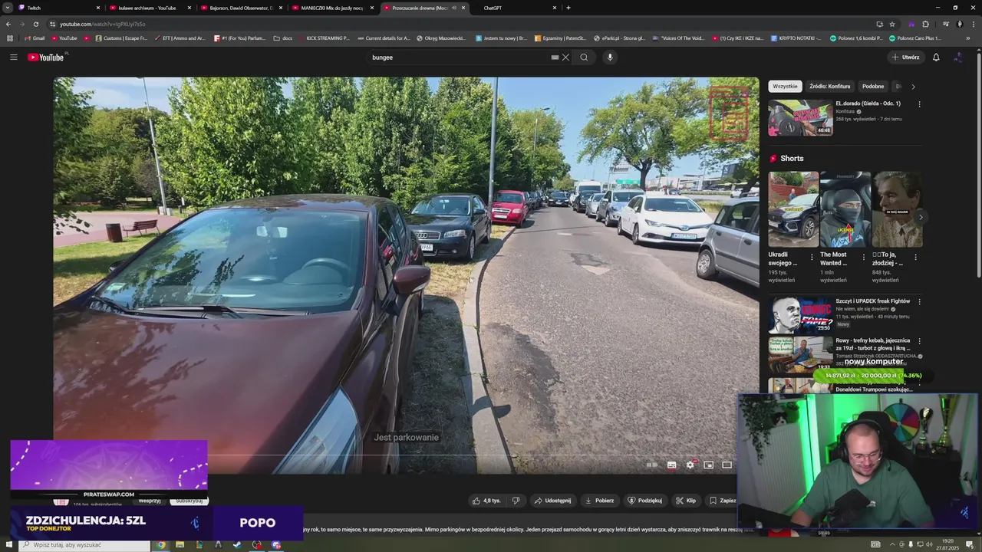Image resolution: width=982 pixels, height=552 pixels.
Task: Open 'Szczyt i UPADEK freak Fightów' thumbnail
Action: click(x=800, y=315)
